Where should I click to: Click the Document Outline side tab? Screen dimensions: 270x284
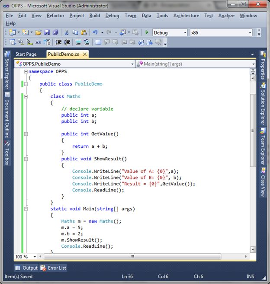coord(7,115)
